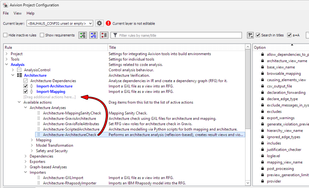Expand the Tools tree node
This screenshot has height=188, width=309.
pos(6,59)
